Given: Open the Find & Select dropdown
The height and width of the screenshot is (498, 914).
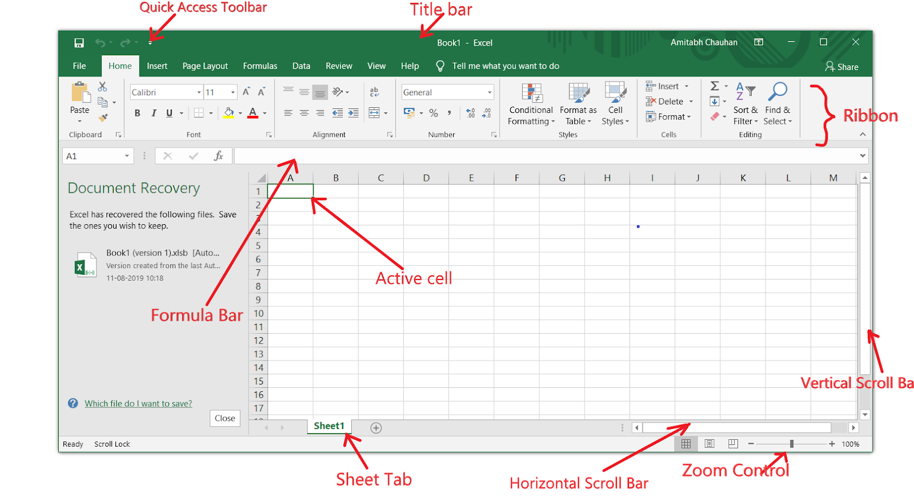Looking at the screenshot, I should 777,104.
